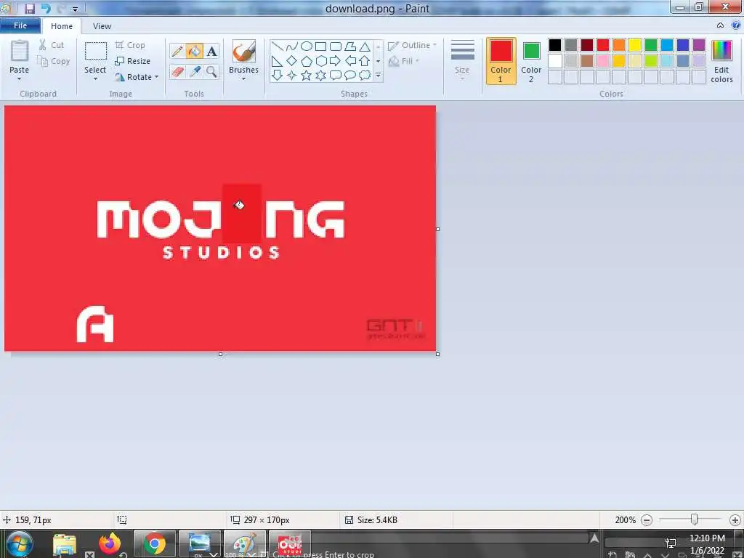Open the shape Fill dropdown
The height and width of the screenshot is (558, 744).
[x=404, y=61]
